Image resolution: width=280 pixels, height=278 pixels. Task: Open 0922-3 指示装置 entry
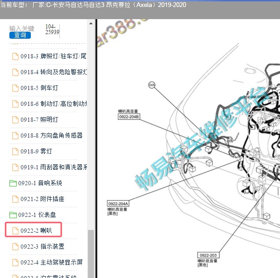pos(43,246)
